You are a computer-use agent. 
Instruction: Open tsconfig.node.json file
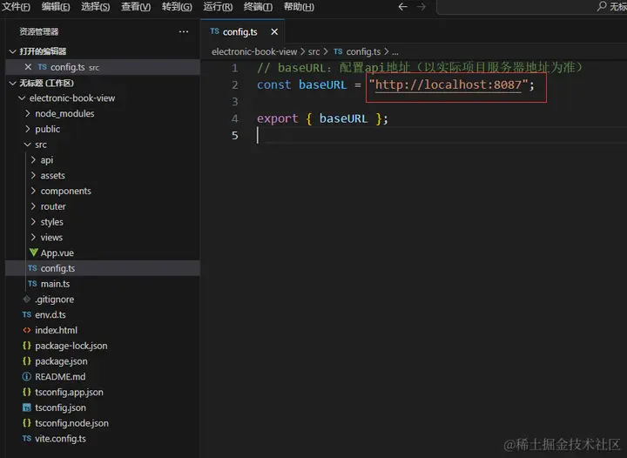(71, 424)
